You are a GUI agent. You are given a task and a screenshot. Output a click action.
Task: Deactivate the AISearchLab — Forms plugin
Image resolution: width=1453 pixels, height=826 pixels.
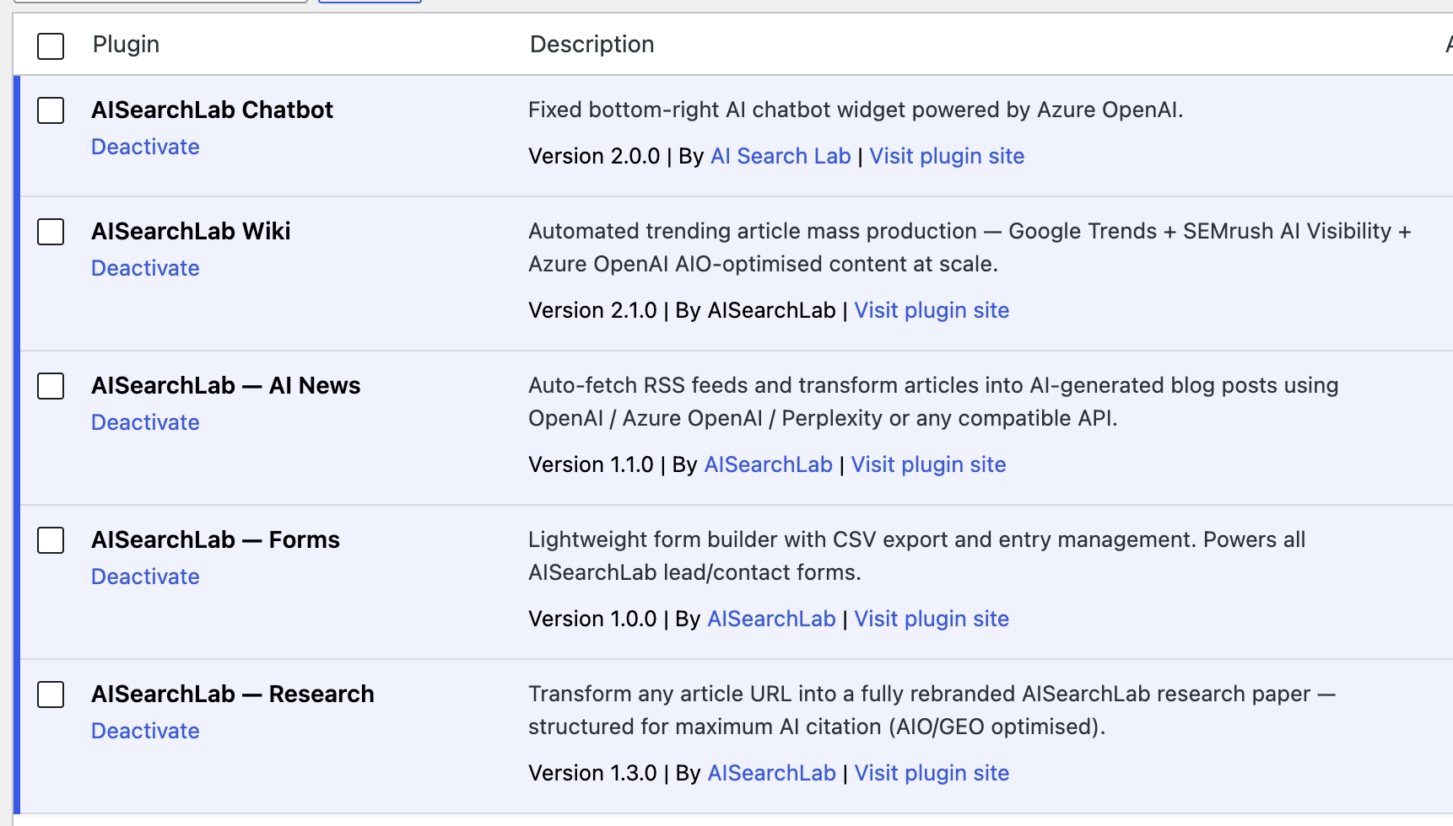145,577
